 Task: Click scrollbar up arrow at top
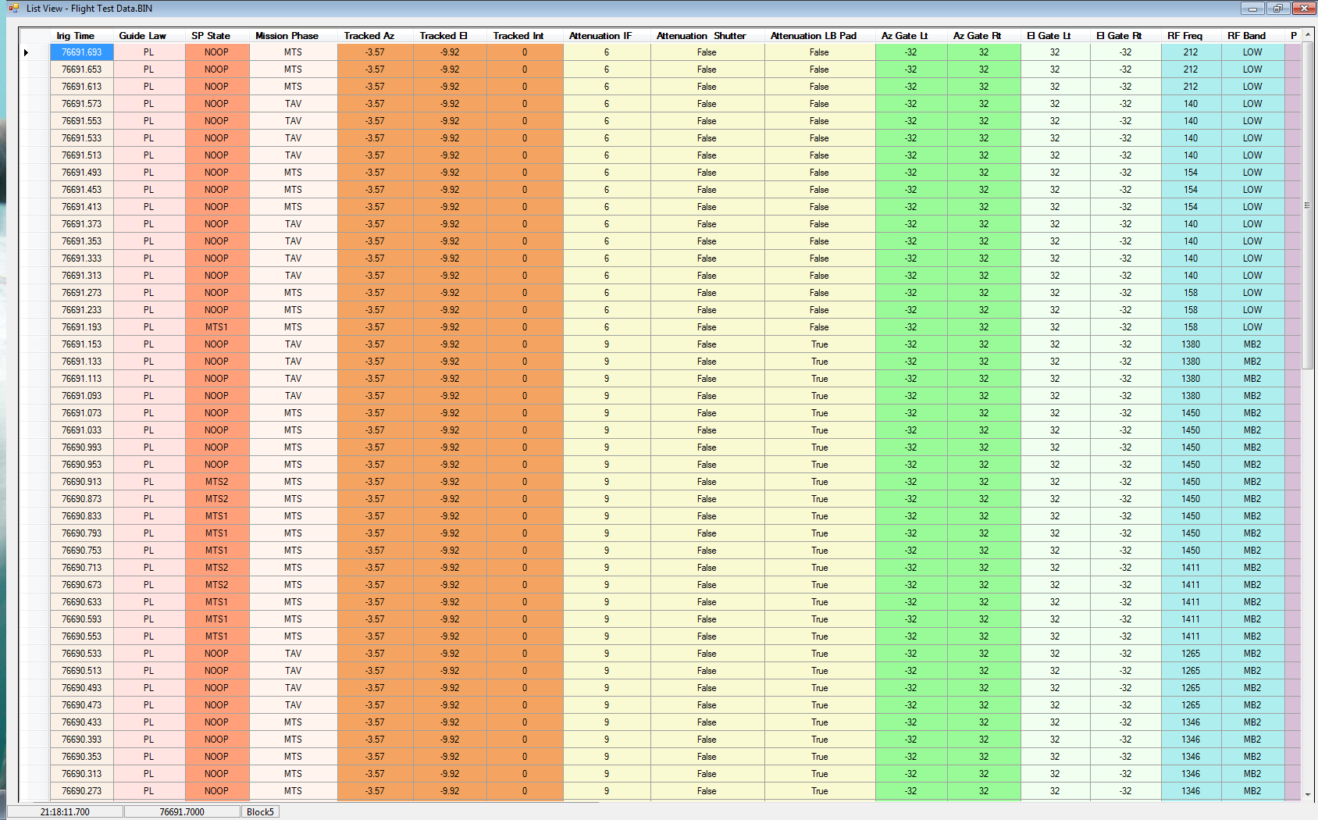[1308, 35]
